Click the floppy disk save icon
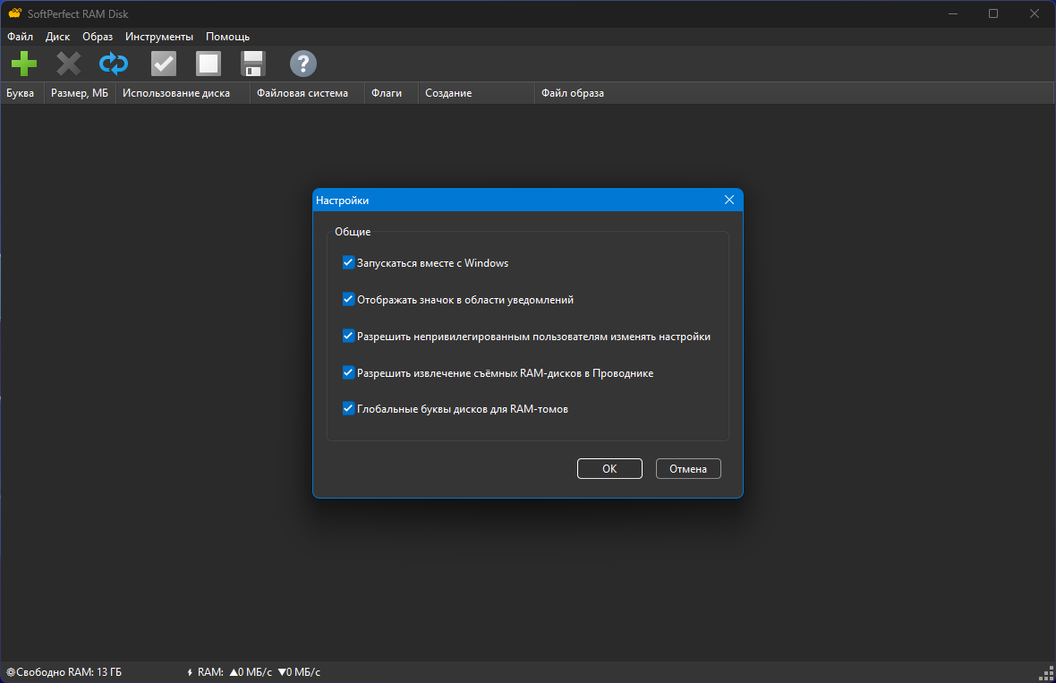The height and width of the screenshot is (683, 1056). 253,64
